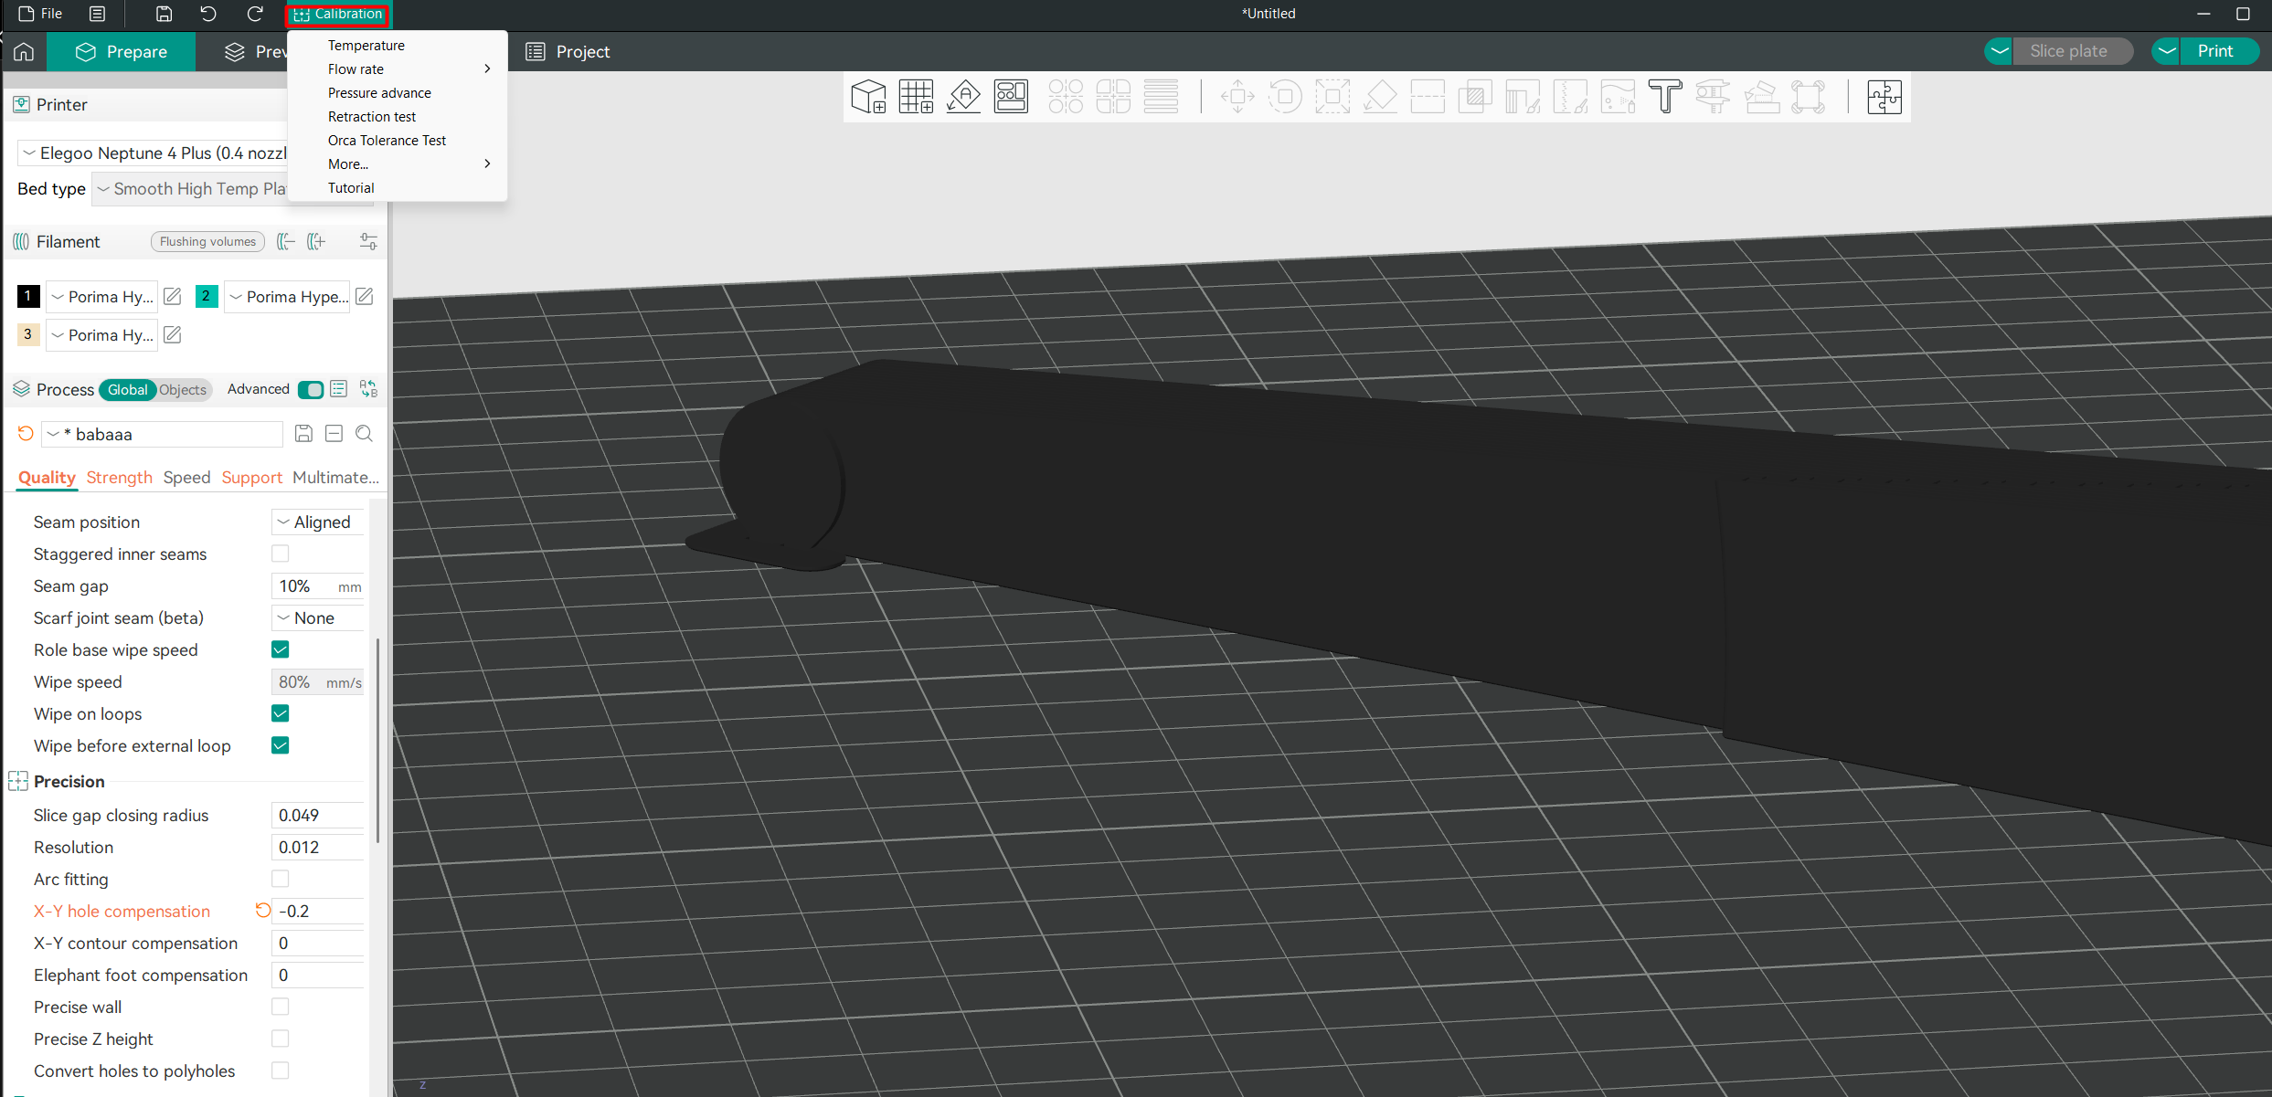
Task: Select the Text shape tool icon
Action: [x=1665, y=96]
